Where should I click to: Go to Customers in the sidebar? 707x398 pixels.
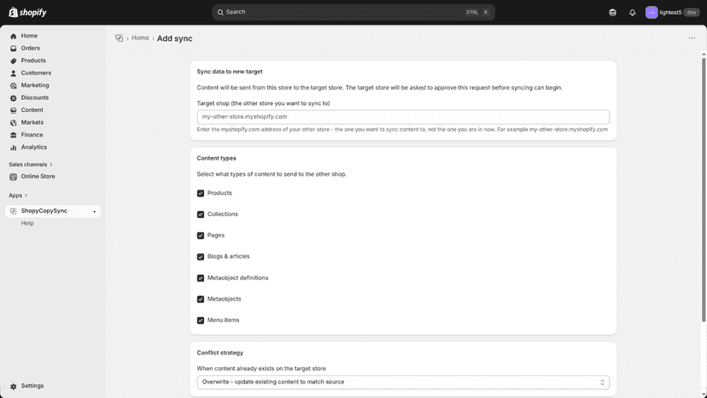[x=36, y=73]
